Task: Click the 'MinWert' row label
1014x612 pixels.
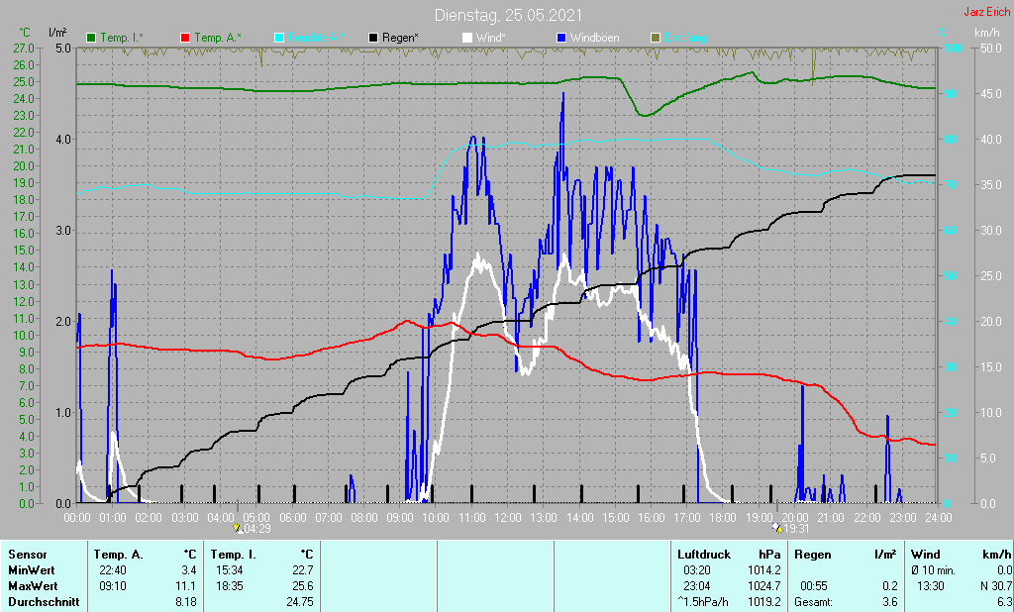Action: 32,570
